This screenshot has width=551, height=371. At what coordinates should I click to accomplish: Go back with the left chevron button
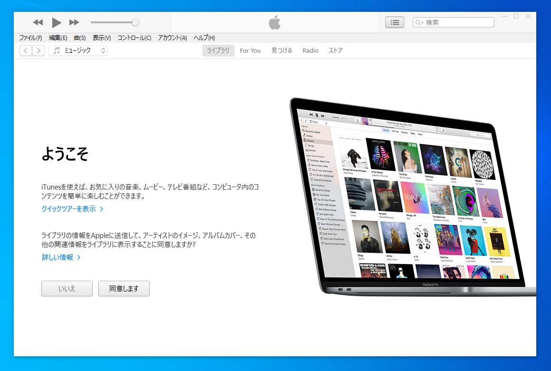point(26,50)
